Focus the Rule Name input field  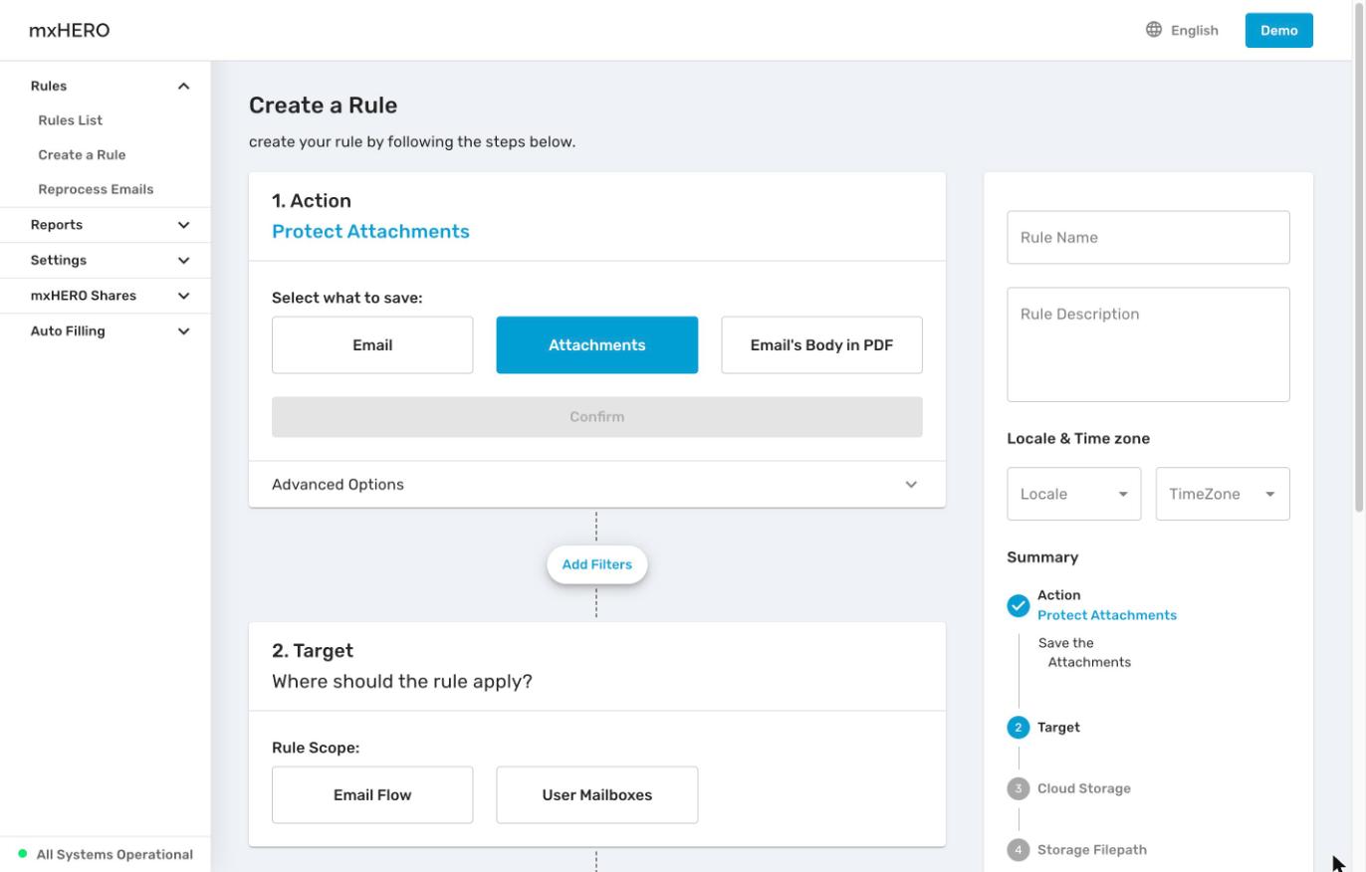(1148, 238)
